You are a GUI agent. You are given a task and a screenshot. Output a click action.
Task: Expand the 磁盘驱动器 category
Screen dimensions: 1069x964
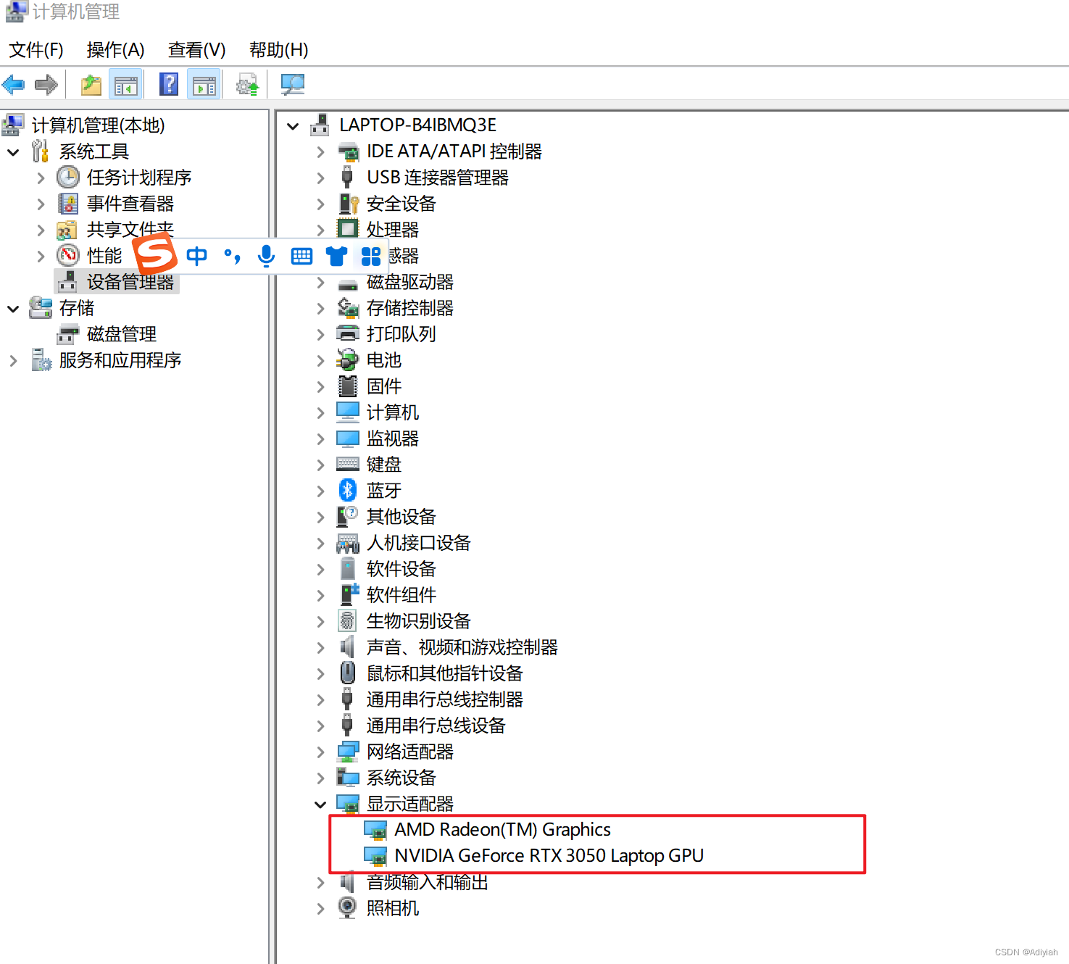coord(320,283)
